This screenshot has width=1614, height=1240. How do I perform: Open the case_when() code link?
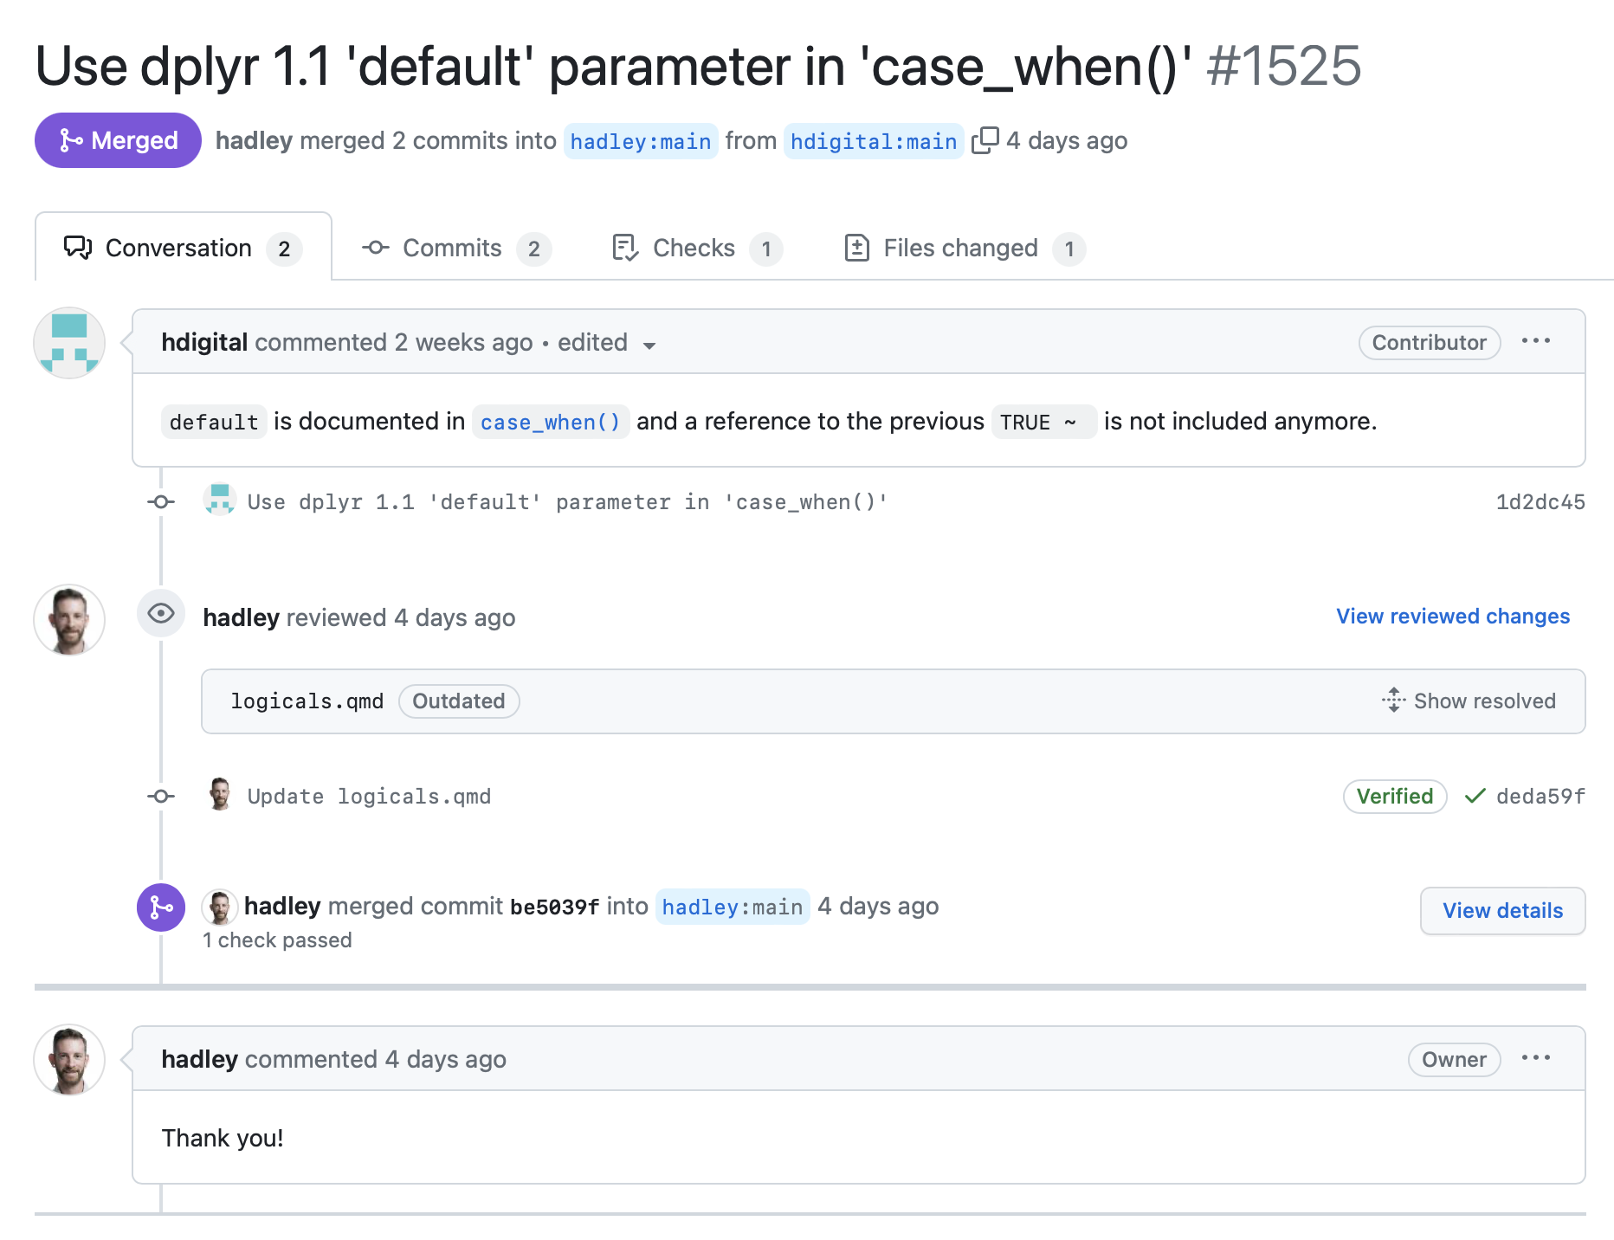pyautogui.click(x=551, y=422)
